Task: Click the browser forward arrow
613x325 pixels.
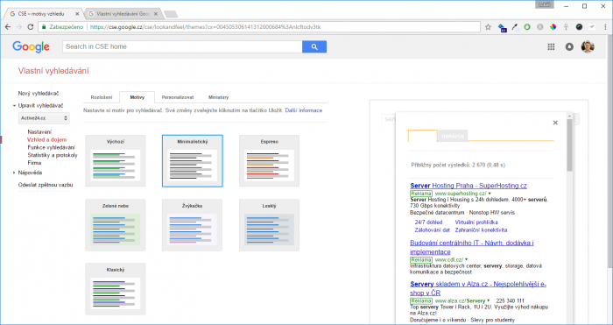Action: tap(18, 27)
